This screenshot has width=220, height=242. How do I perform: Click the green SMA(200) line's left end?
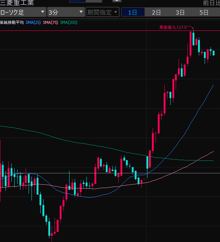pyautogui.click(x=1, y=126)
